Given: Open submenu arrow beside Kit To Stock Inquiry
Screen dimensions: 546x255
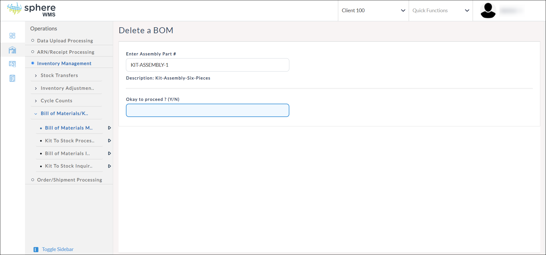Looking at the screenshot, I should tap(109, 166).
